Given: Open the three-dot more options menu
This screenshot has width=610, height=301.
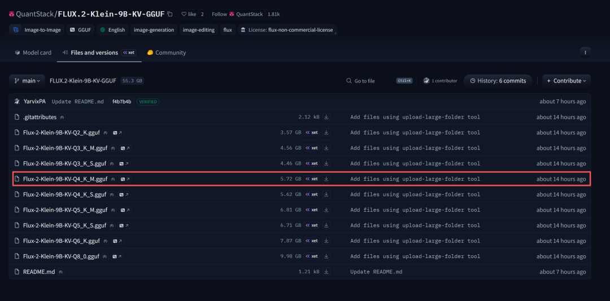Looking at the screenshot, I should pyautogui.click(x=585, y=52).
